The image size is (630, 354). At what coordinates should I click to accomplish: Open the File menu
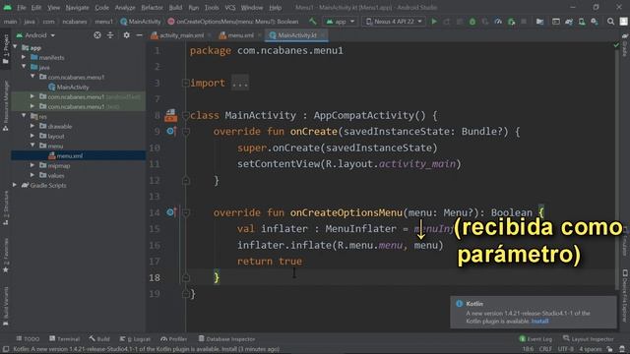point(22,7)
